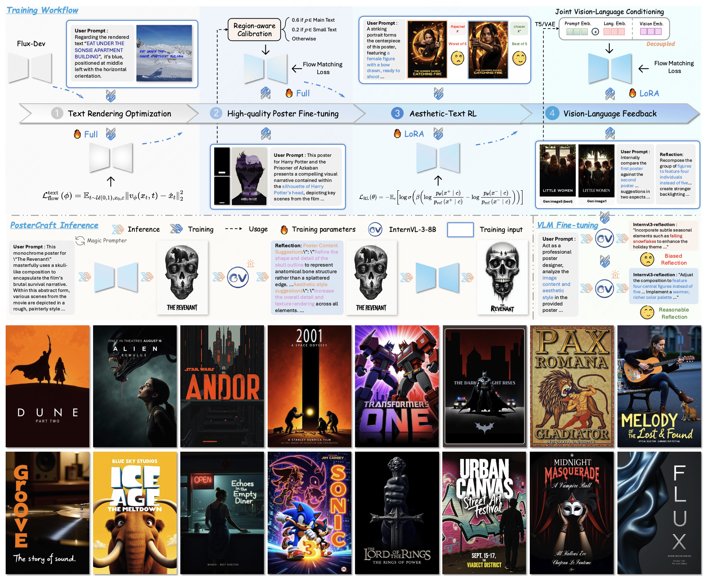707x580 pixels.
Task: Click the fire icon beside Training parameters
Action: click(x=284, y=230)
